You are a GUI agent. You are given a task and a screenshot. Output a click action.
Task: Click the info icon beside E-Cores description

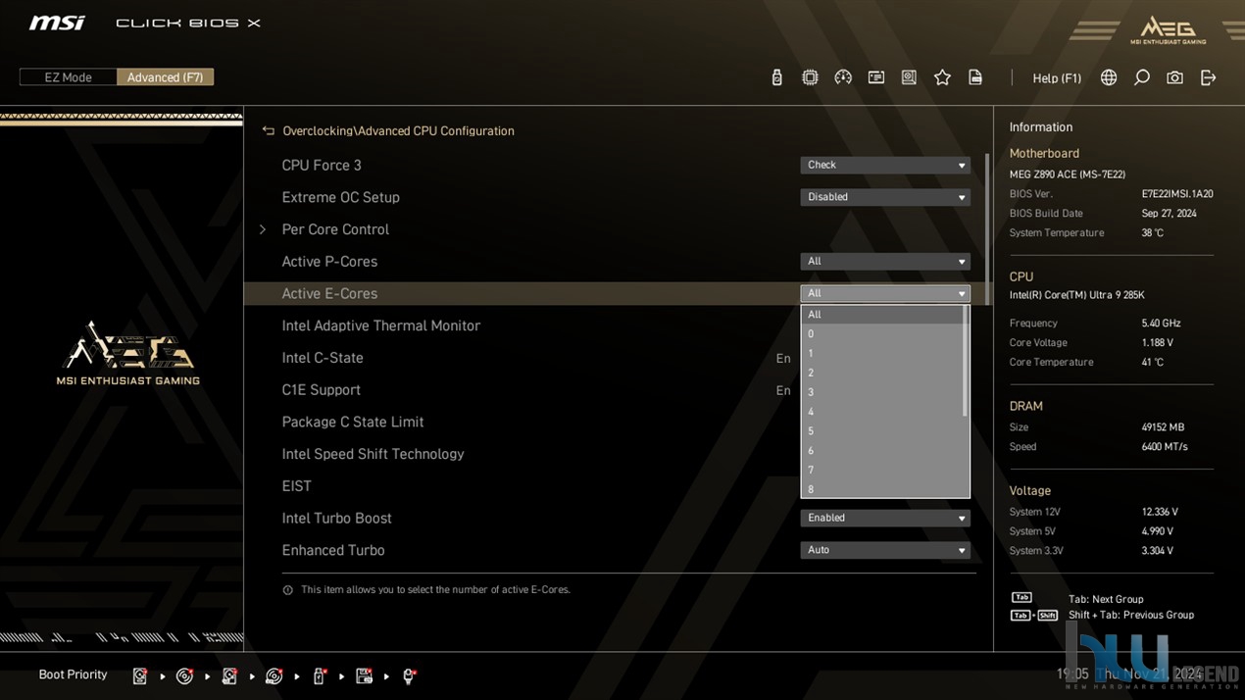[287, 590]
